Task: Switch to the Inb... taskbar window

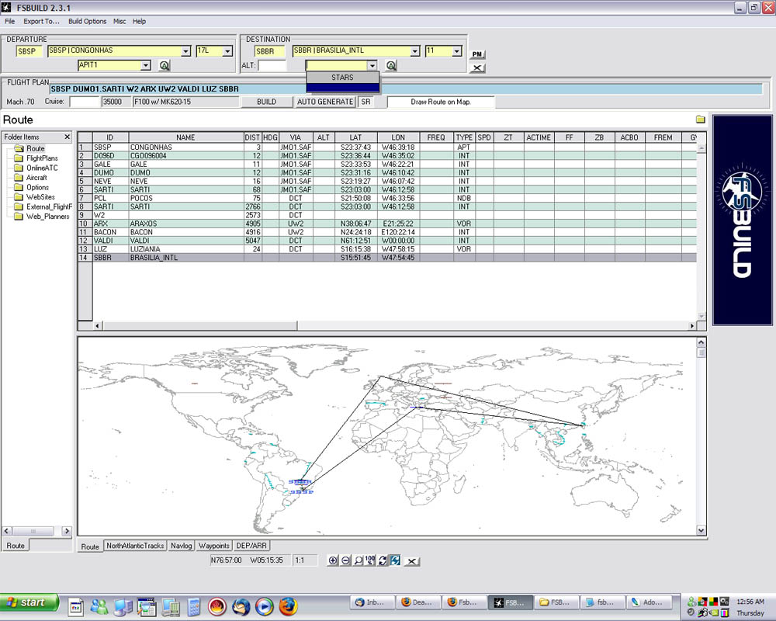Action: [x=372, y=602]
